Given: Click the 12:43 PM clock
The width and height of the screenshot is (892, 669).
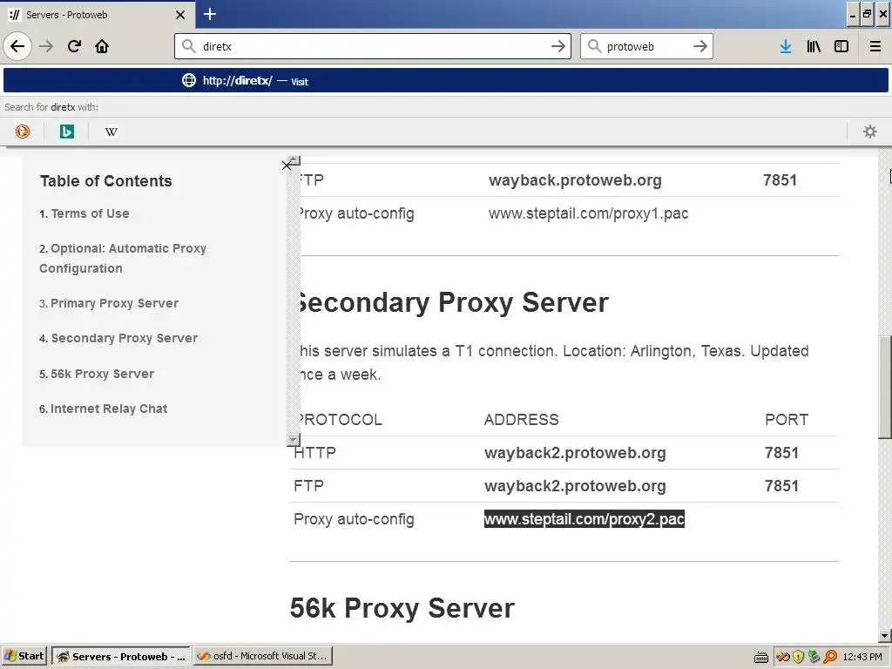Looking at the screenshot, I should pos(862,657).
